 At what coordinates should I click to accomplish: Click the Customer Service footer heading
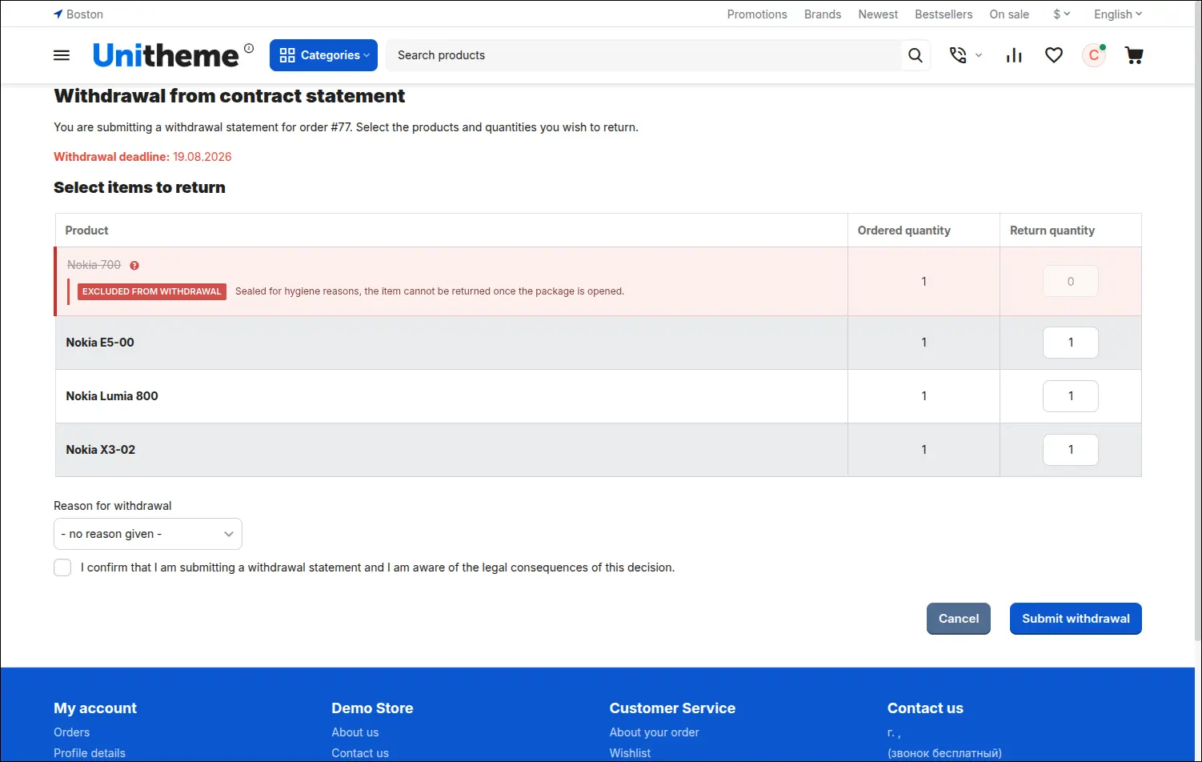[672, 708]
